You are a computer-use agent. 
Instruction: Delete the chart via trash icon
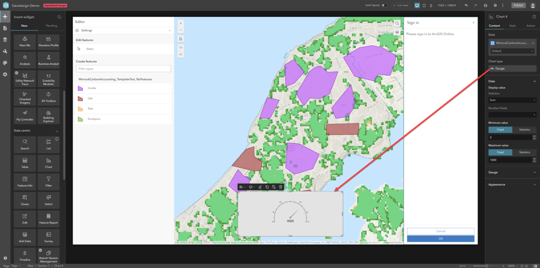(281, 187)
